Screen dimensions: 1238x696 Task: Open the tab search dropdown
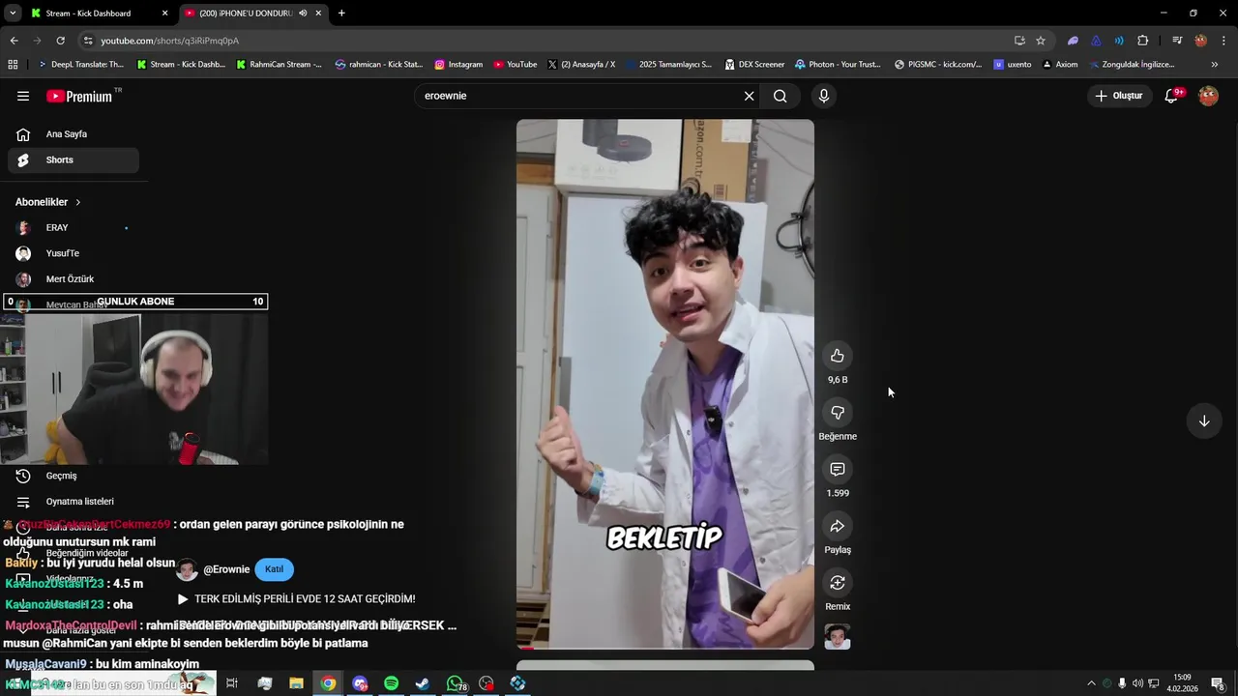[13, 14]
